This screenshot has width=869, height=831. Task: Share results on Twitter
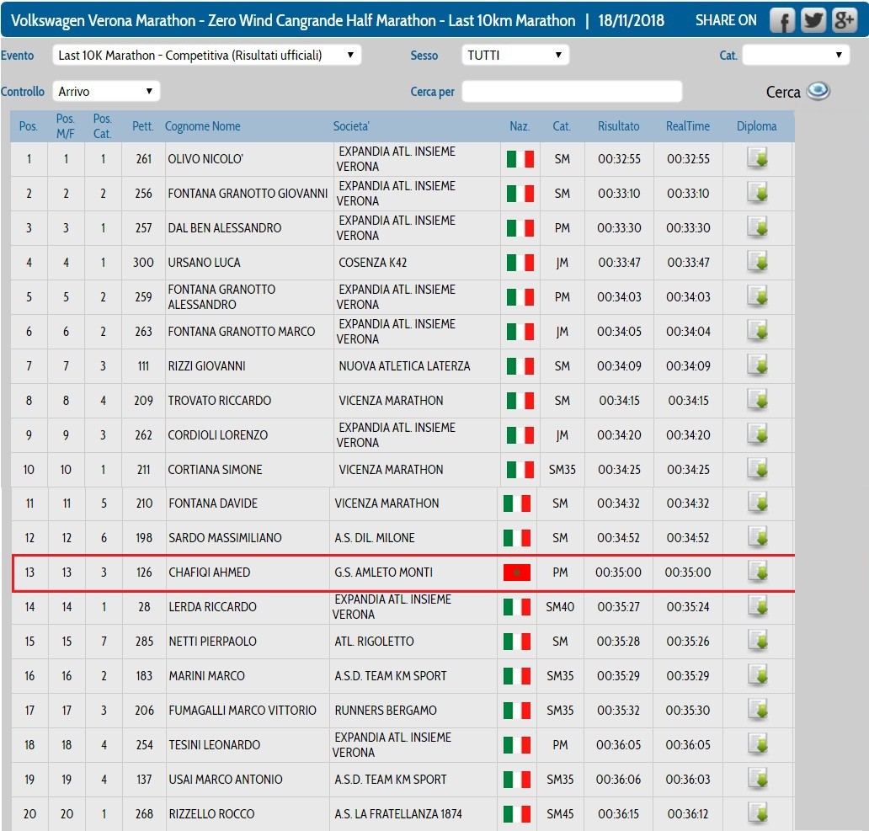pos(813,21)
